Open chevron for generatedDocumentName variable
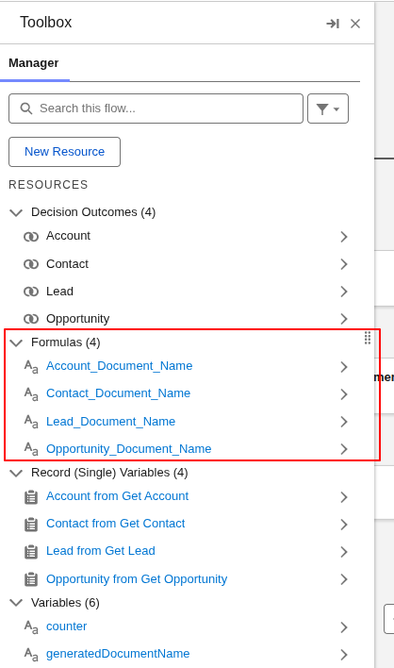The width and height of the screenshot is (394, 668). (344, 655)
